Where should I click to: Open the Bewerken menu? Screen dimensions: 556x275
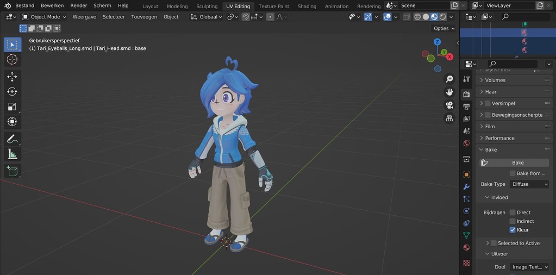pyautogui.click(x=52, y=5)
